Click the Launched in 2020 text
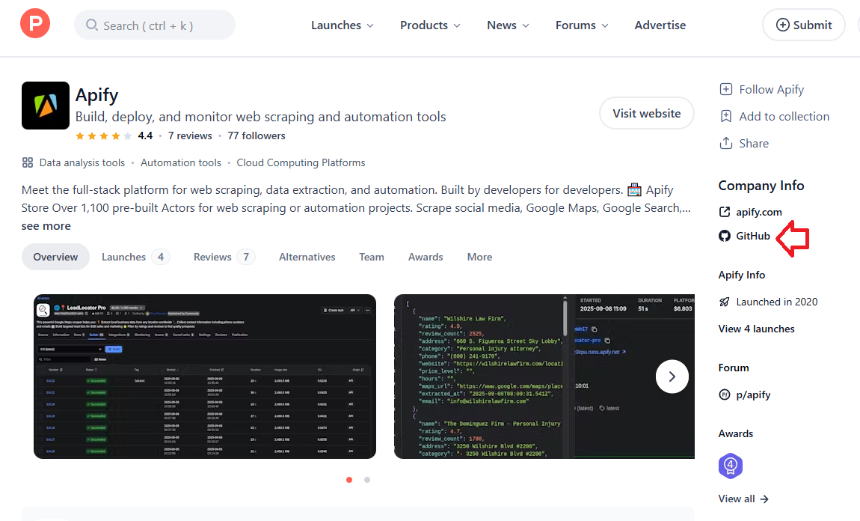 tap(777, 302)
